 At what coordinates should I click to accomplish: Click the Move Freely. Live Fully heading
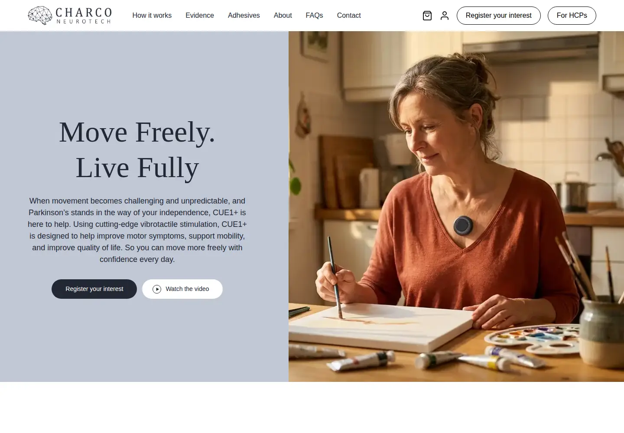(x=137, y=150)
